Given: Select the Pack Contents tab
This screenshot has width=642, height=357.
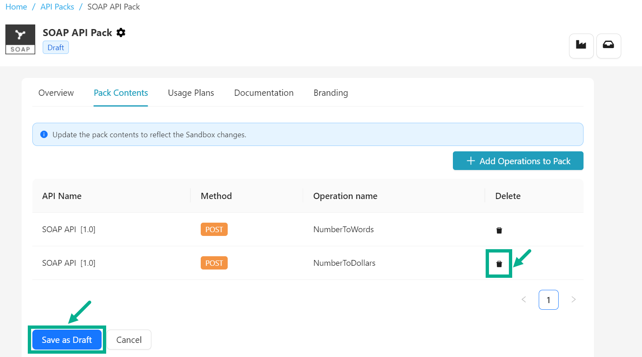Looking at the screenshot, I should [121, 93].
